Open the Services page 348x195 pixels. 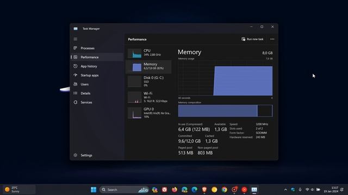pyautogui.click(x=97, y=102)
